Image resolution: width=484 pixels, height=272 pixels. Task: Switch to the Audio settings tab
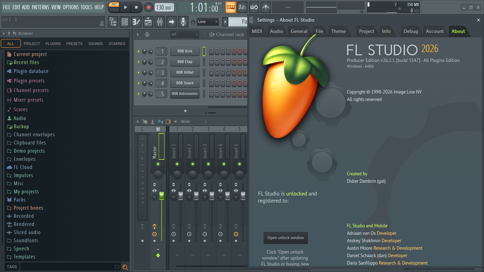pyautogui.click(x=276, y=31)
